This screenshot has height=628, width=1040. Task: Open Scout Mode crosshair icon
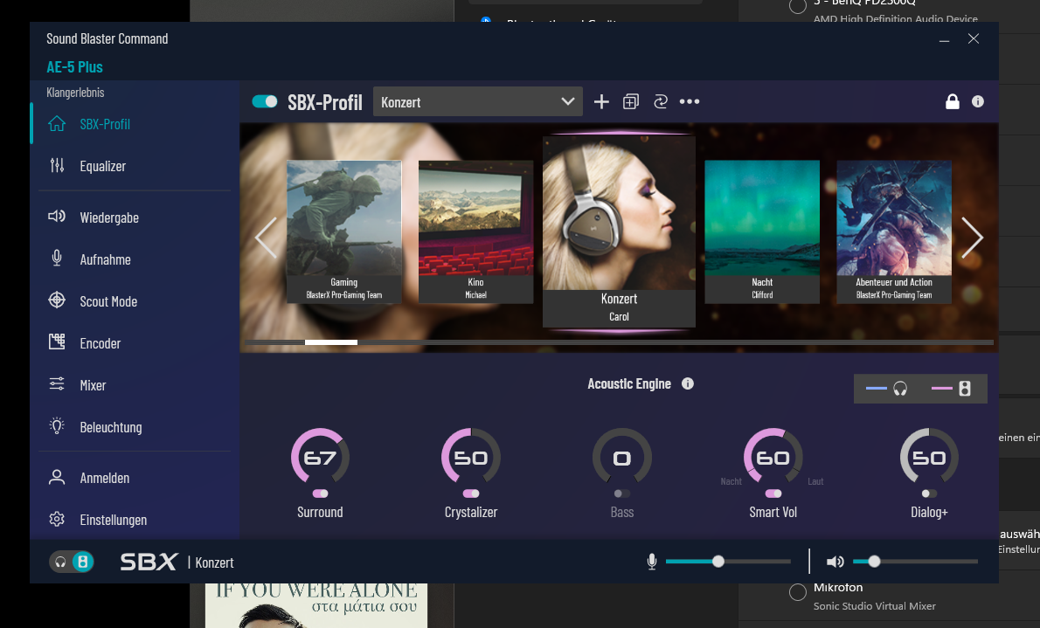[57, 300]
